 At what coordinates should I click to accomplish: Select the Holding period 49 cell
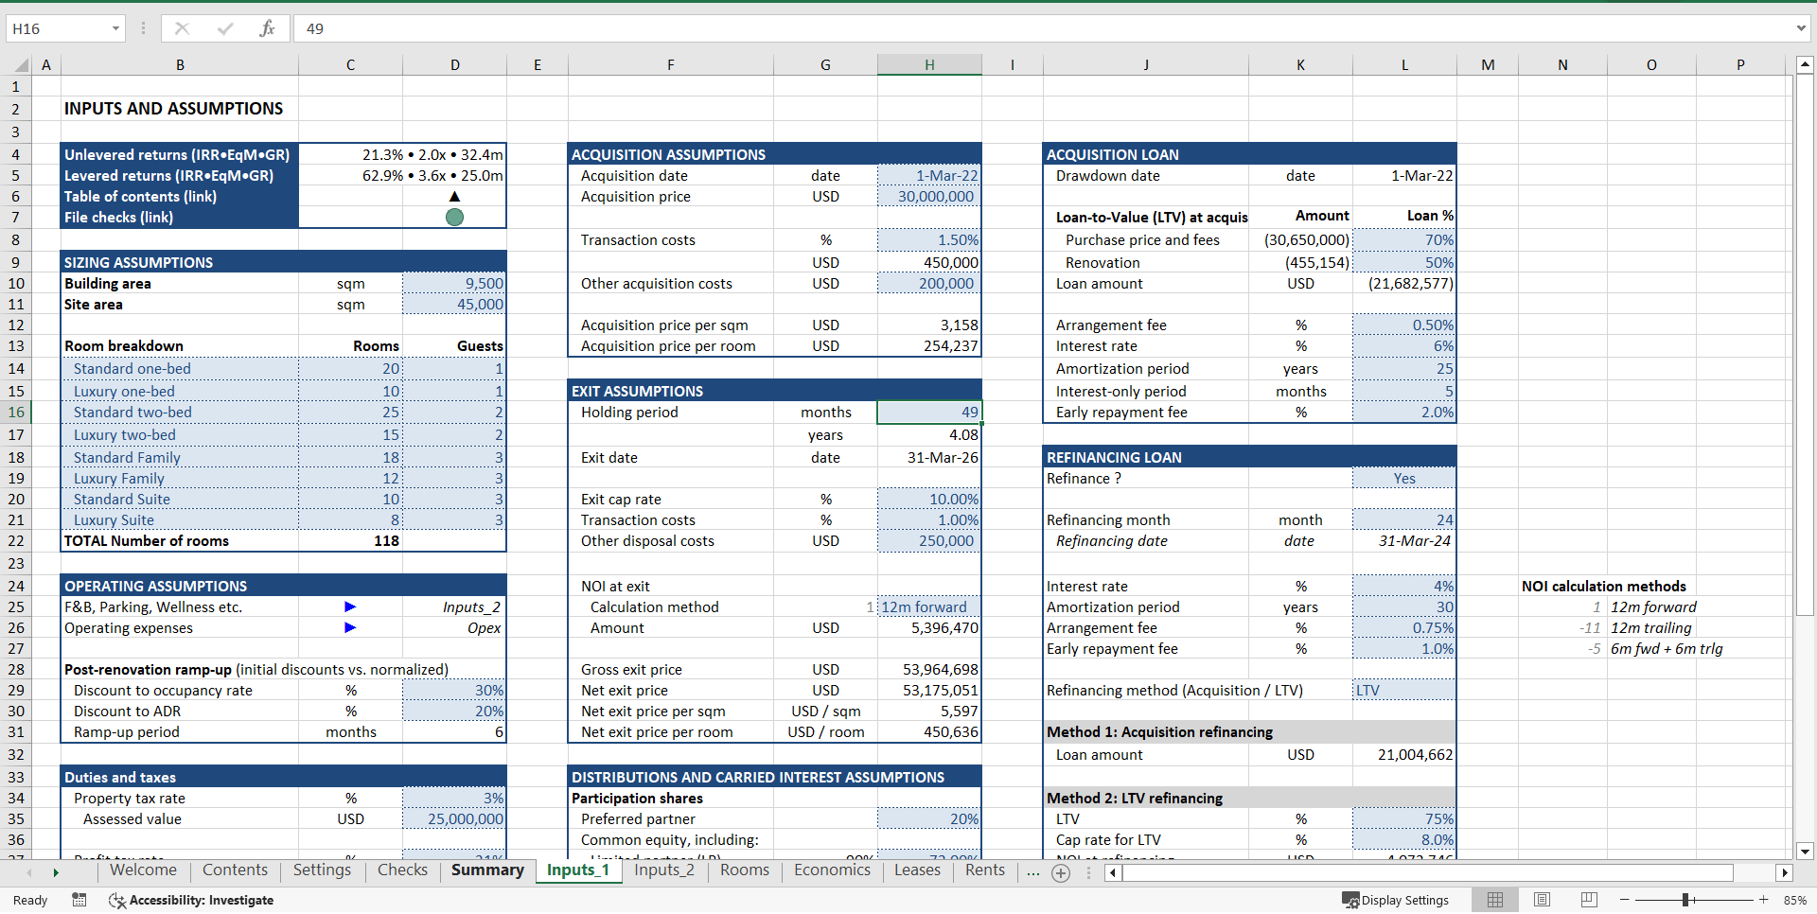point(929,413)
